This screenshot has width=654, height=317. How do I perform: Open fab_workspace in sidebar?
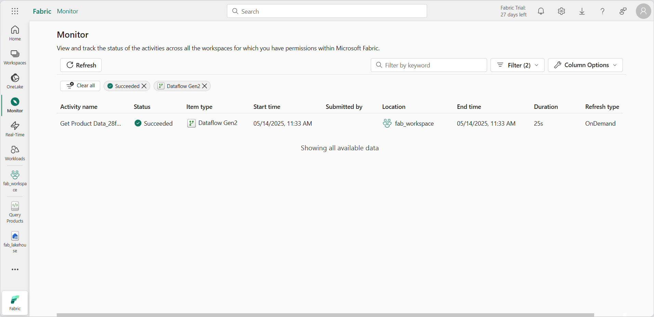[x=15, y=181]
